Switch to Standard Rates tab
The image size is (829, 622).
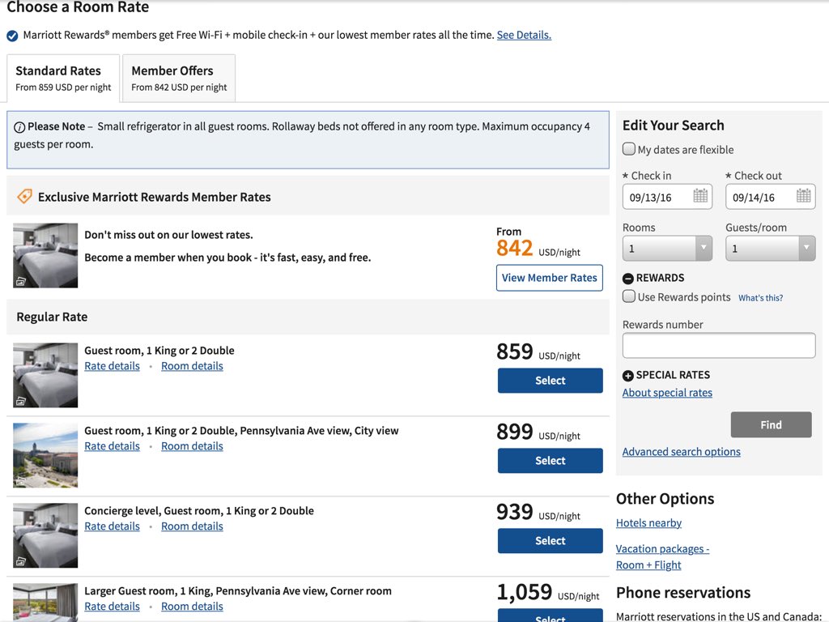pyautogui.click(x=63, y=78)
